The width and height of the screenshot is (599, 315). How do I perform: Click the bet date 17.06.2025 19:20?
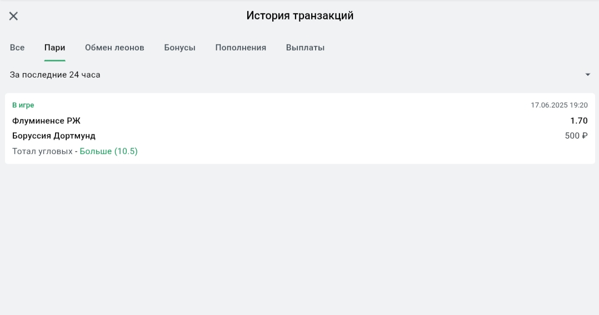559,105
